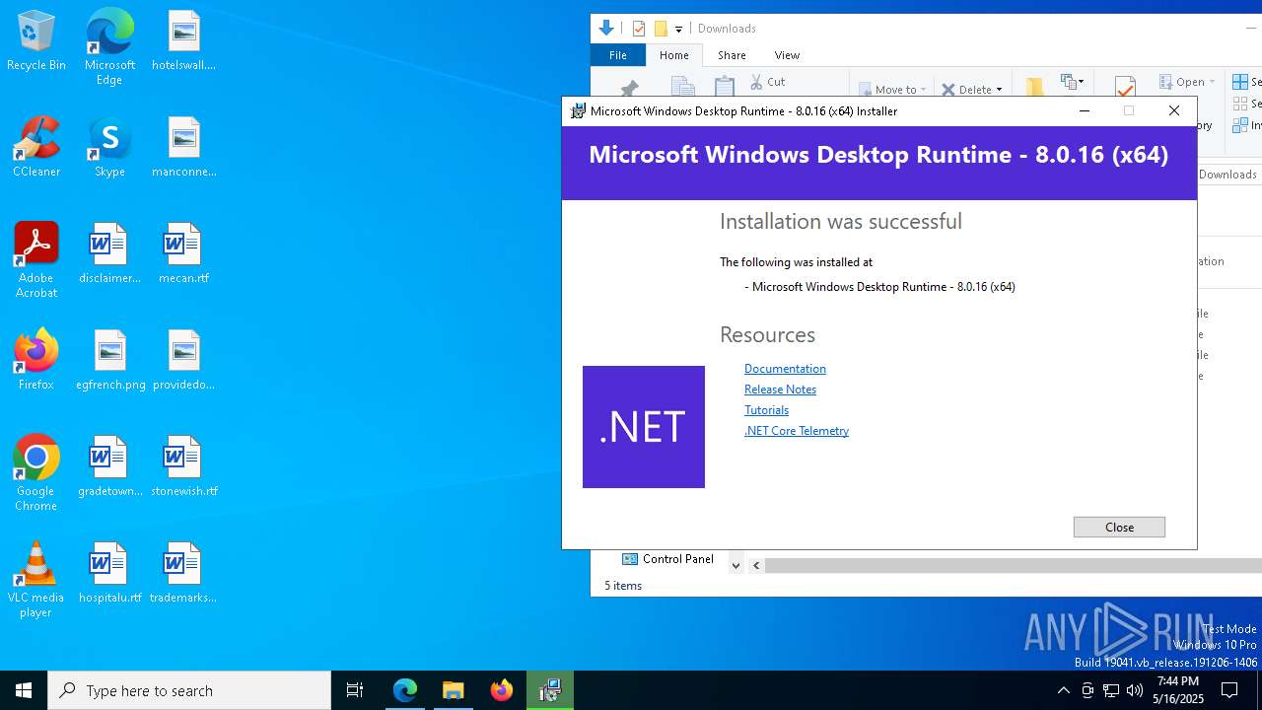Switch to the Share ribbon tab
Image resolution: width=1262 pixels, height=710 pixels.
click(x=732, y=55)
